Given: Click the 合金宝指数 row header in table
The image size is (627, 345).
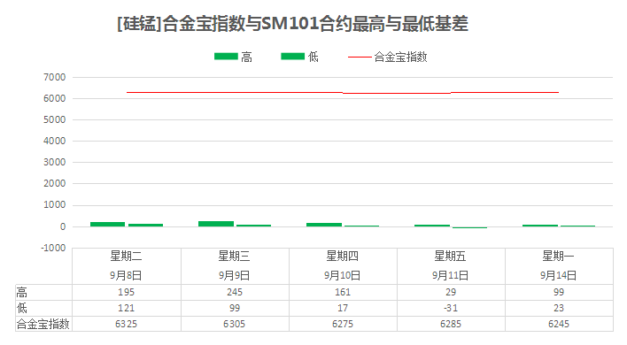Looking at the screenshot, I should pyautogui.click(x=43, y=324).
